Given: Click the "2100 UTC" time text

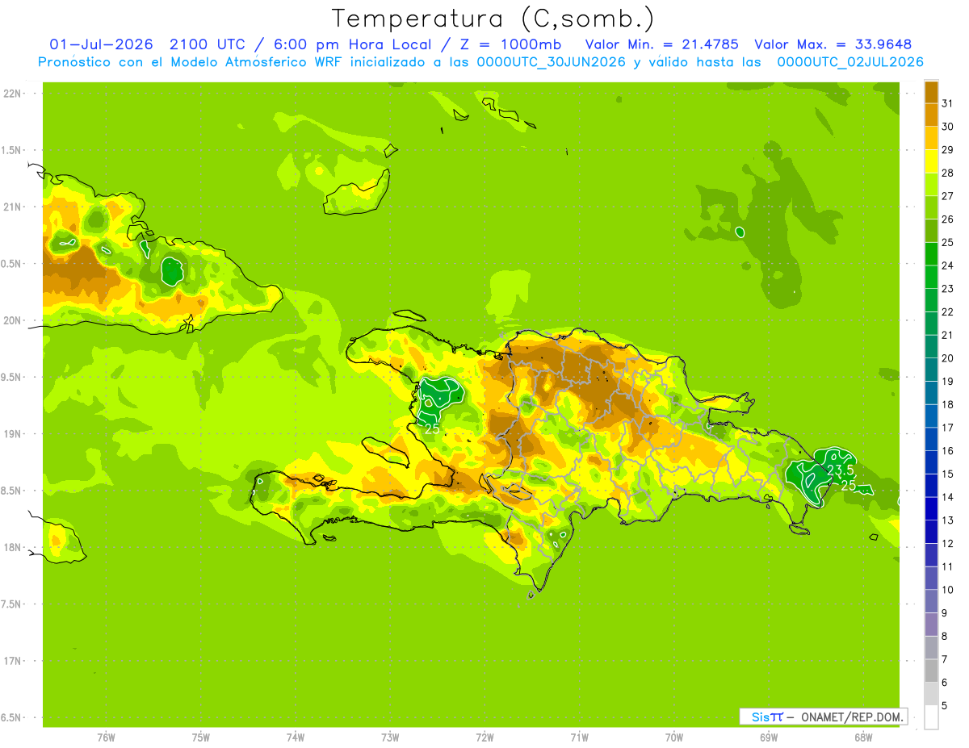Looking at the screenshot, I should pos(208,44).
